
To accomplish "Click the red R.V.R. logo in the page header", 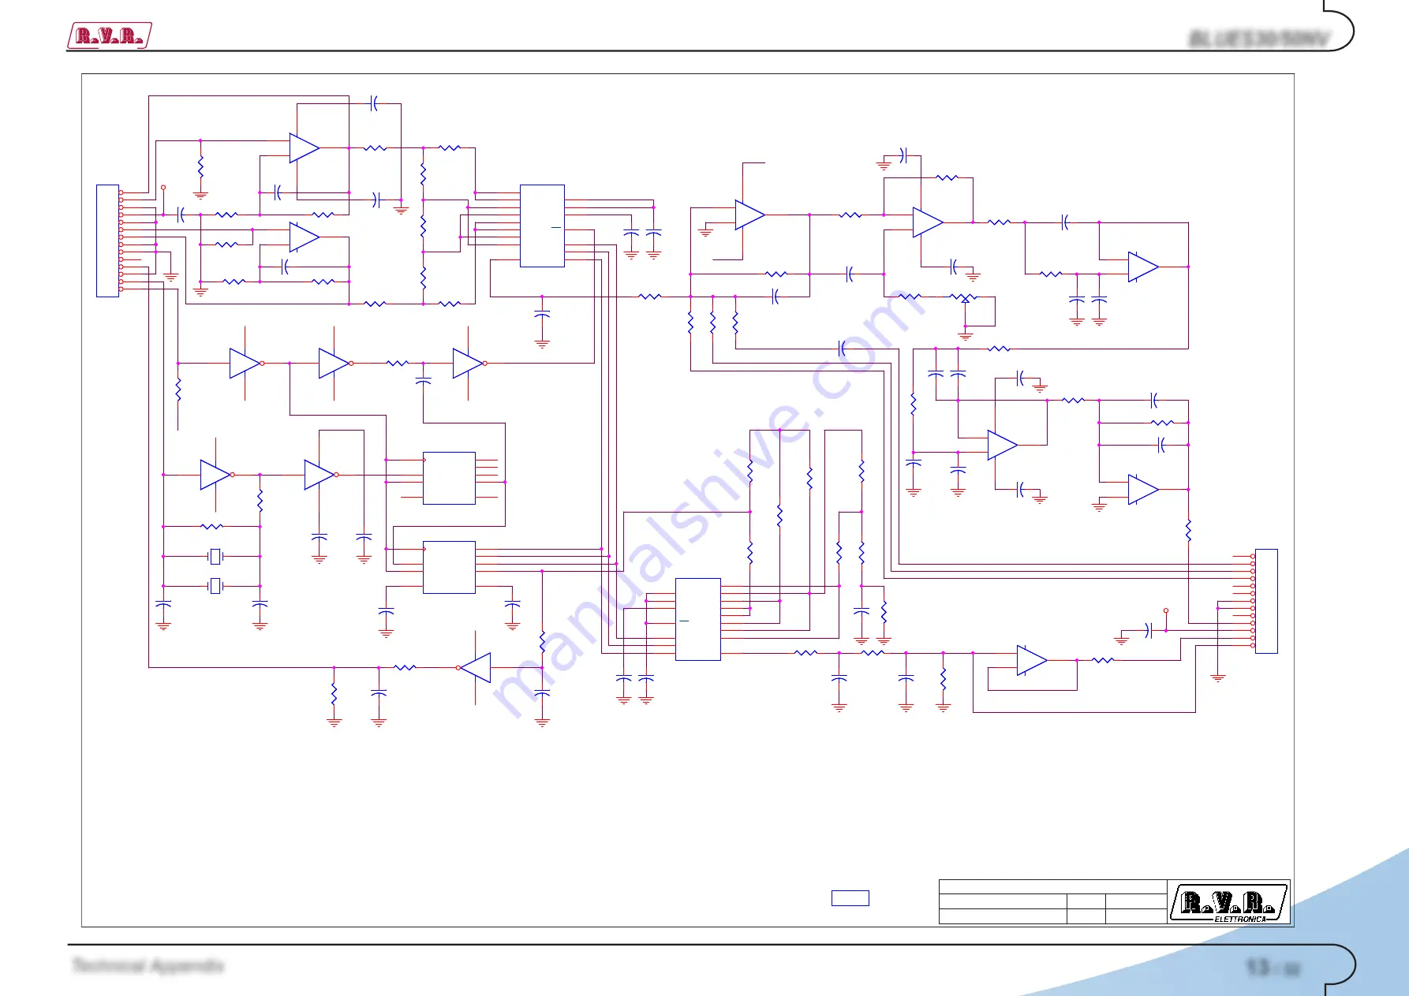I will click(109, 35).
